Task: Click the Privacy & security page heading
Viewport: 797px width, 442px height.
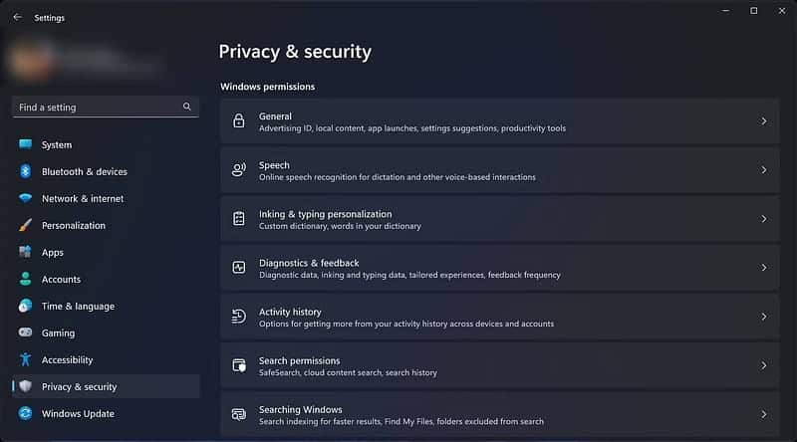Action: (295, 52)
